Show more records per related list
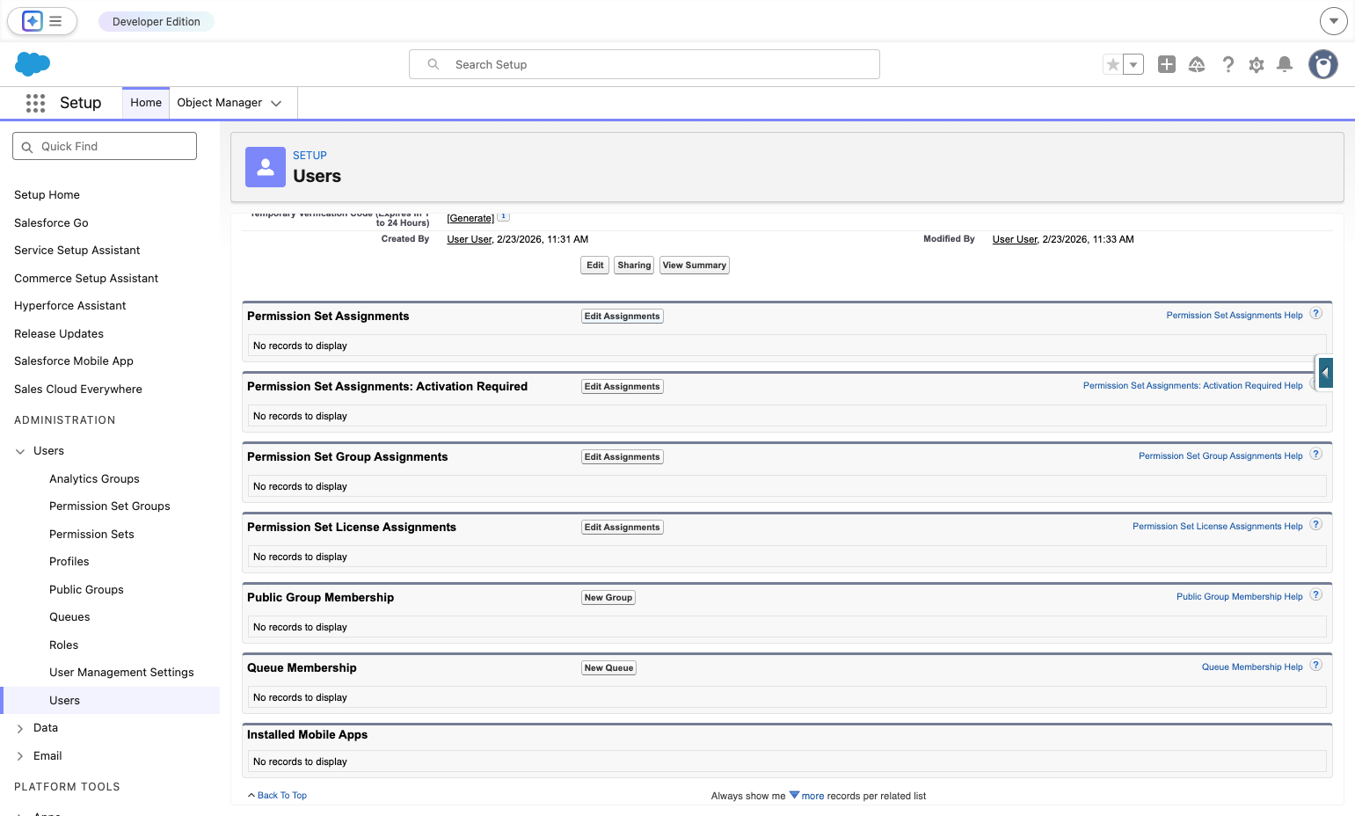The width and height of the screenshot is (1355, 816). tap(812, 796)
